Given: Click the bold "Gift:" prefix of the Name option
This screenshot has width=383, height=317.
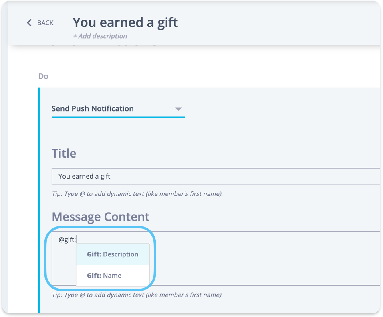Looking at the screenshot, I should click(94, 276).
